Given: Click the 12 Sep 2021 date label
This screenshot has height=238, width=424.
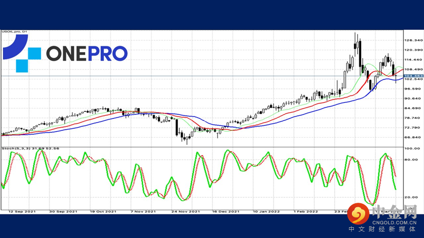Looking at the screenshot, I should [x=22, y=212].
